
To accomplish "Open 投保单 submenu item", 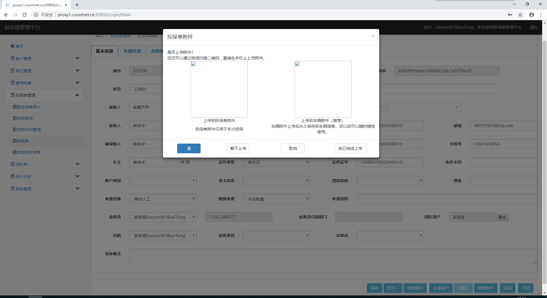I will (x=21, y=141).
